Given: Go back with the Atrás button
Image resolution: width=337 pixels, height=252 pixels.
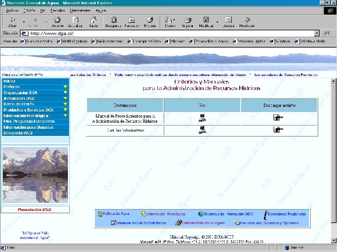Looking at the screenshot, I should [x=13, y=22].
